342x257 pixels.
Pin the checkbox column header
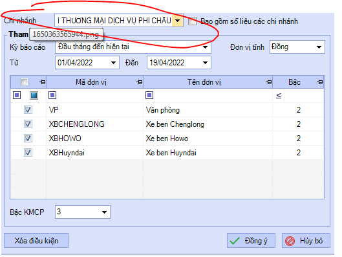pyautogui.click(x=42, y=82)
